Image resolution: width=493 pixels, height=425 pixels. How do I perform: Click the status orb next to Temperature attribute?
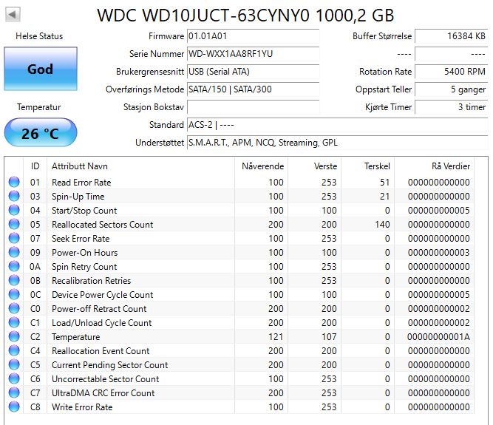coord(14,337)
